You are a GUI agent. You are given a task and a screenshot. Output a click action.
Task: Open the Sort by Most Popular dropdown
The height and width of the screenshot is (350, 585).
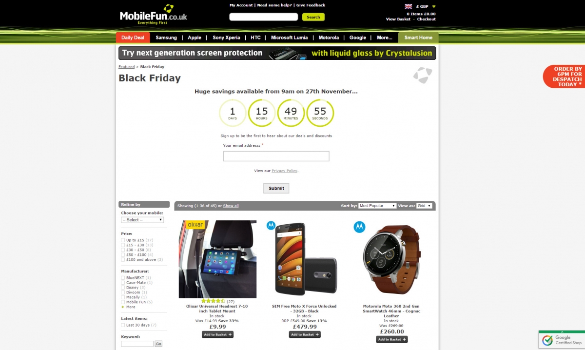[x=377, y=206]
